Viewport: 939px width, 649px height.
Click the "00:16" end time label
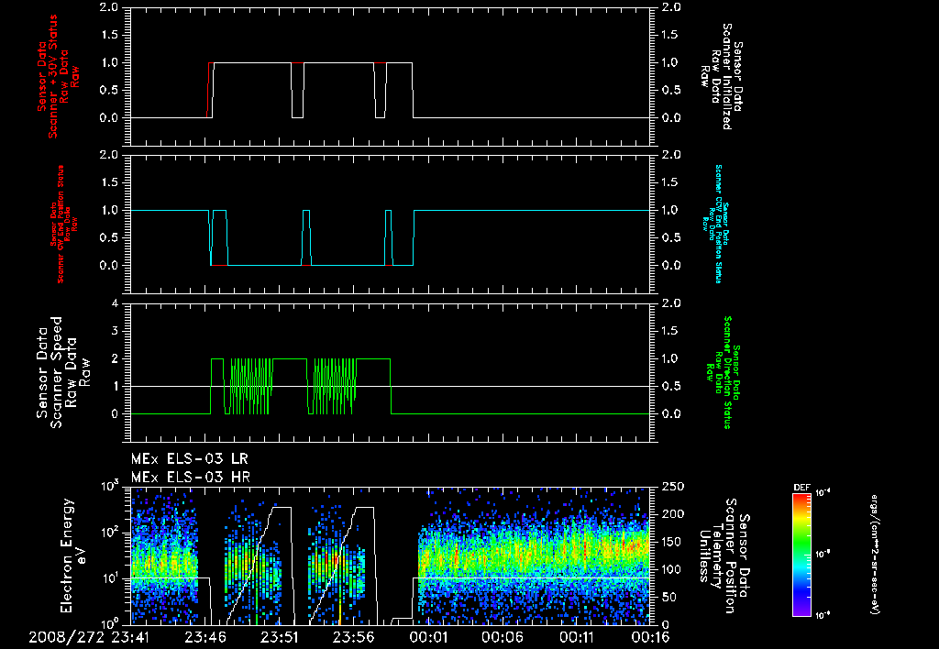(650, 637)
